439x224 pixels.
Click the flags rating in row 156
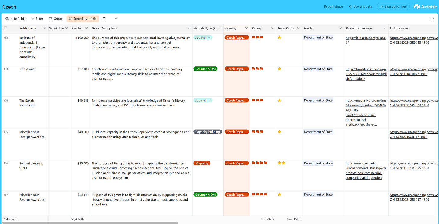259,163
